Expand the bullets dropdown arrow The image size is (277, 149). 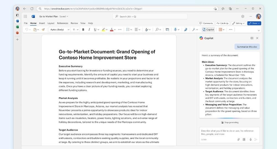point(131,30)
